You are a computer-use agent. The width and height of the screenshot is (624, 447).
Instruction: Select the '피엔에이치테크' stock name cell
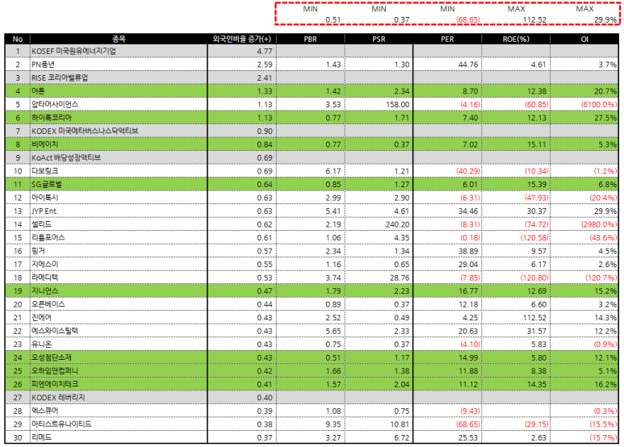pos(119,384)
